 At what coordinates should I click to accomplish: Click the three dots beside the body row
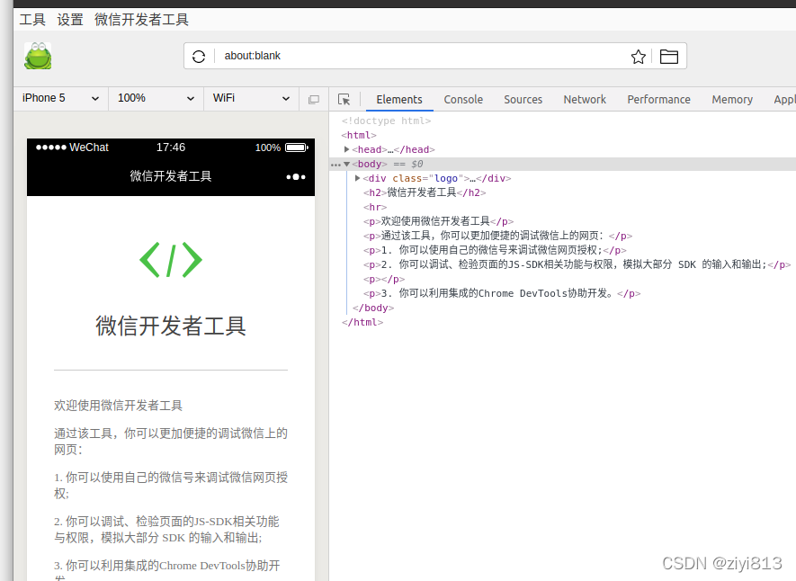[335, 165]
